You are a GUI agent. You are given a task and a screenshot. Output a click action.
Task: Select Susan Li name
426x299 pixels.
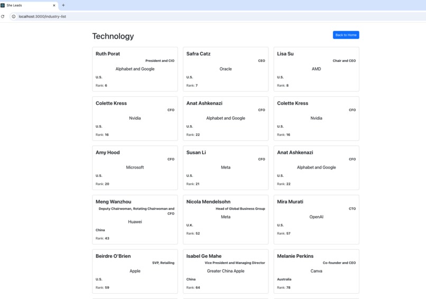point(196,152)
